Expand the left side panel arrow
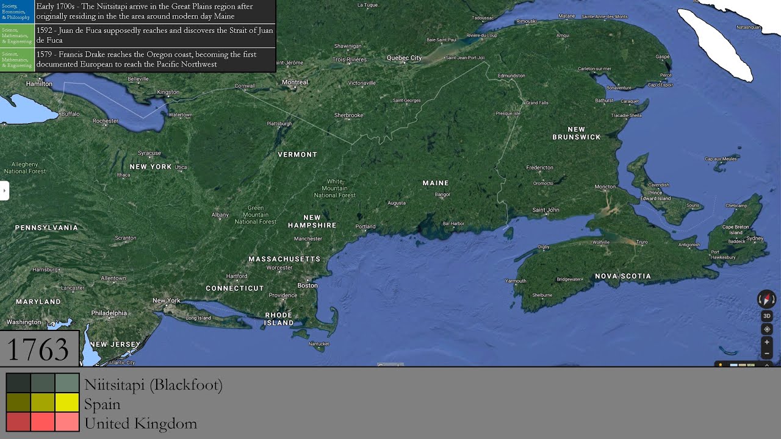 pyautogui.click(x=4, y=191)
